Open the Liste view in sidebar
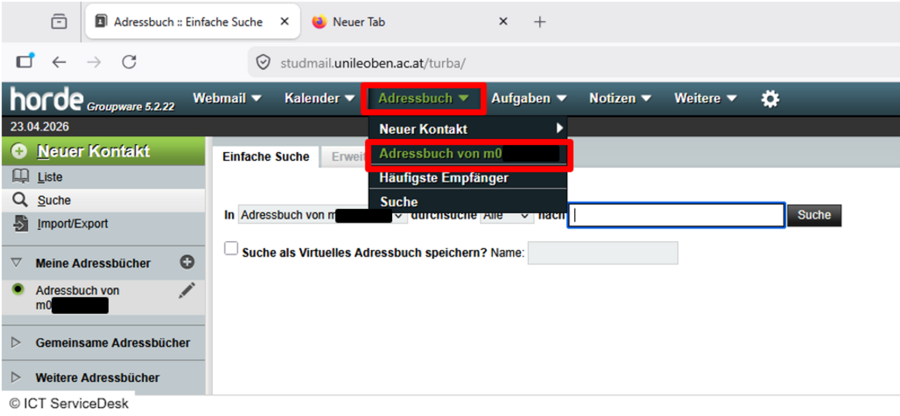This screenshot has height=416, width=900. click(49, 177)
